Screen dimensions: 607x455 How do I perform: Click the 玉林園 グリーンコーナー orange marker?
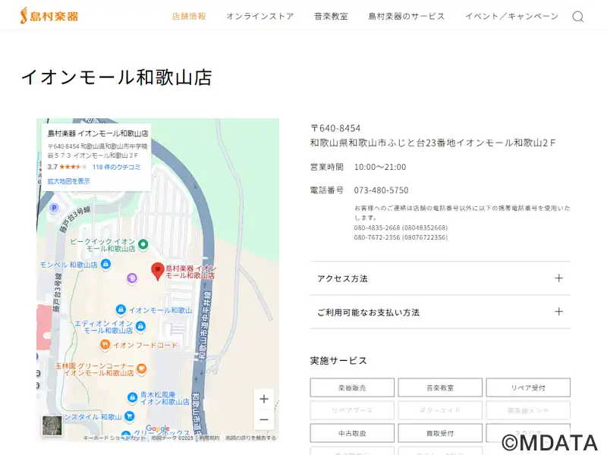[x=142, y=369]
